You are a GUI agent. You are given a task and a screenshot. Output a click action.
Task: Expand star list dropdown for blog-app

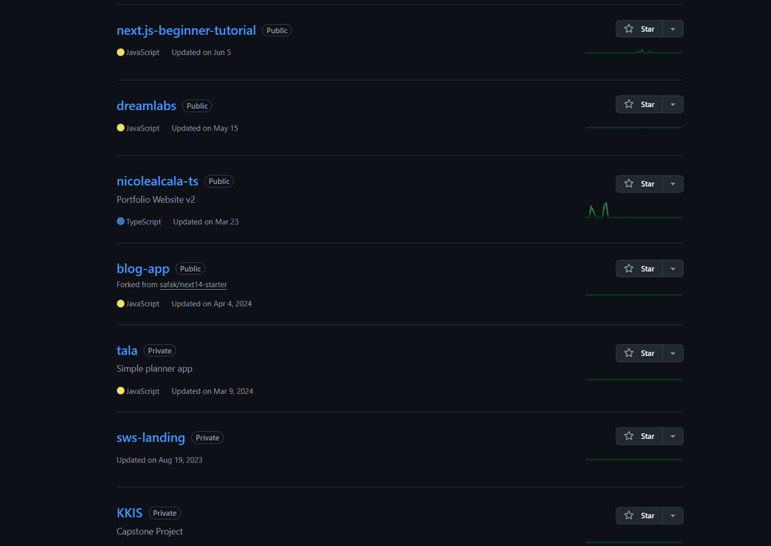pos(673,269)
